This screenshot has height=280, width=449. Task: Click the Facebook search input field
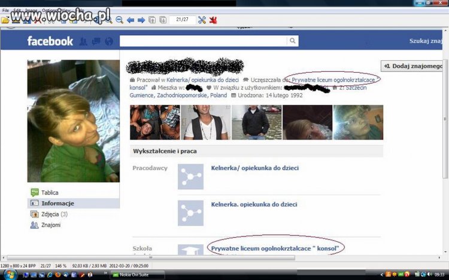click(x=204, y=41)
